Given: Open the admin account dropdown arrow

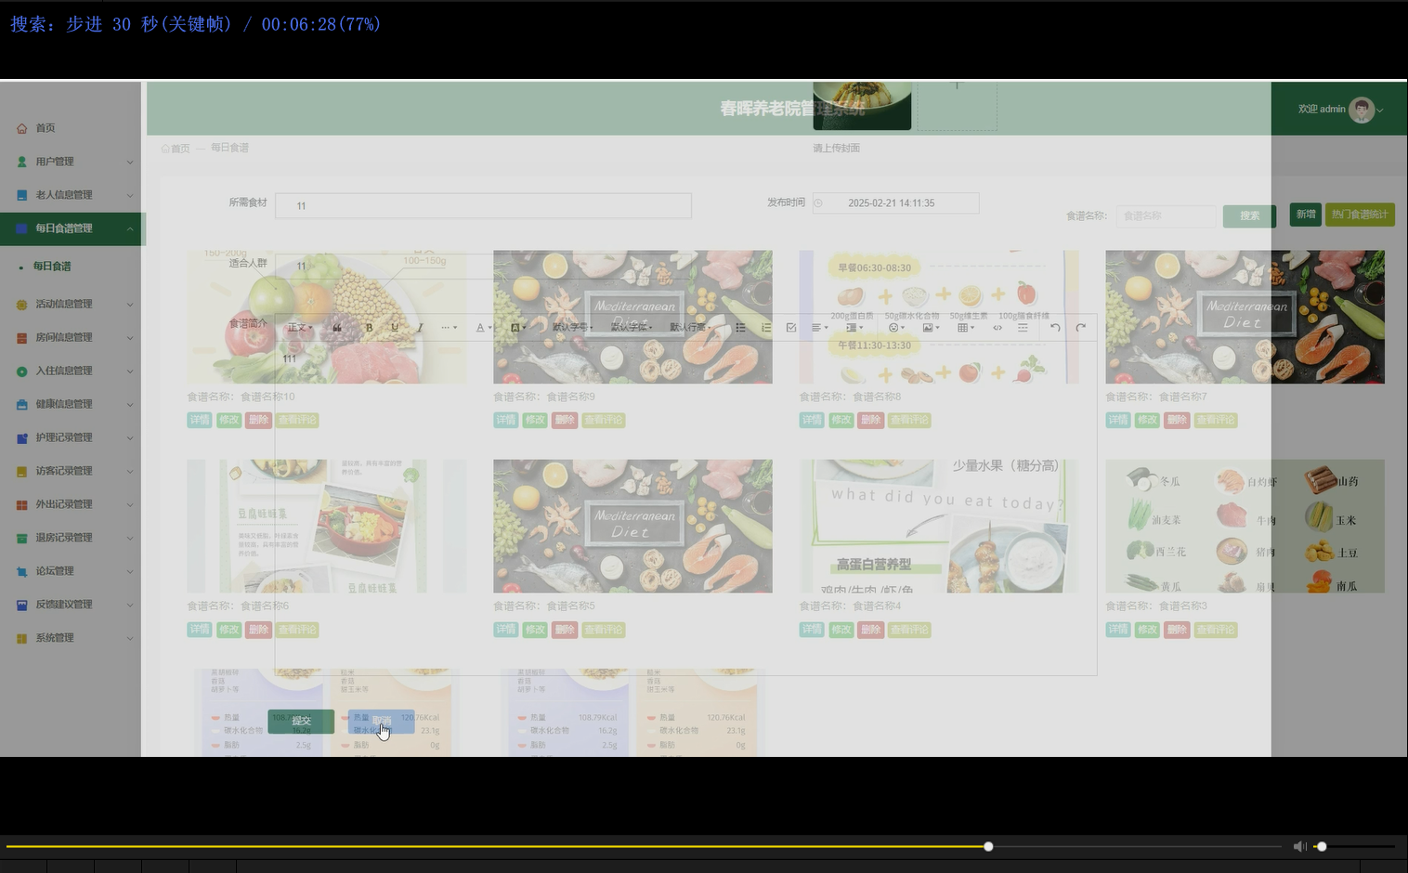Looking at the screenshot, I should (1380, 111).
